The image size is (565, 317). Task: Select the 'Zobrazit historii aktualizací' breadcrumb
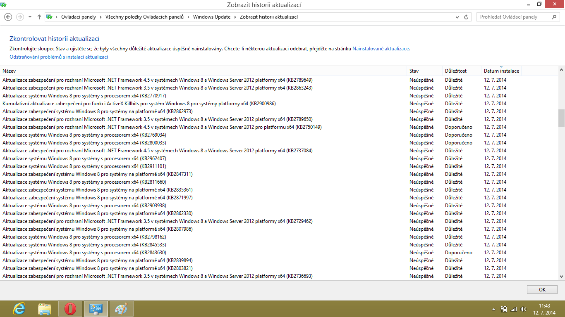[269, 17]
